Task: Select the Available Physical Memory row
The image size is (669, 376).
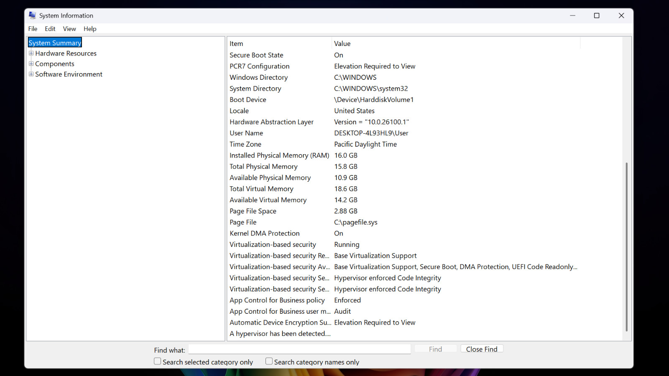Action: (x=403, y=178)
